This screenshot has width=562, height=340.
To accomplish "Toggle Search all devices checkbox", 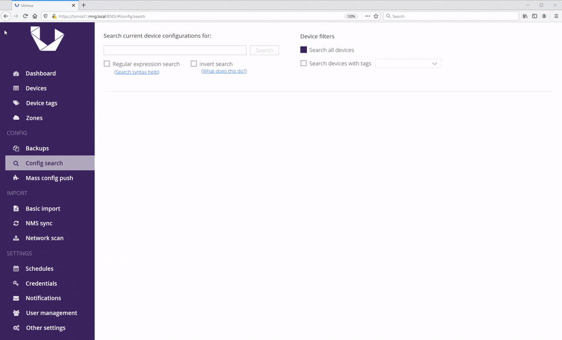I will pos(304,50).
